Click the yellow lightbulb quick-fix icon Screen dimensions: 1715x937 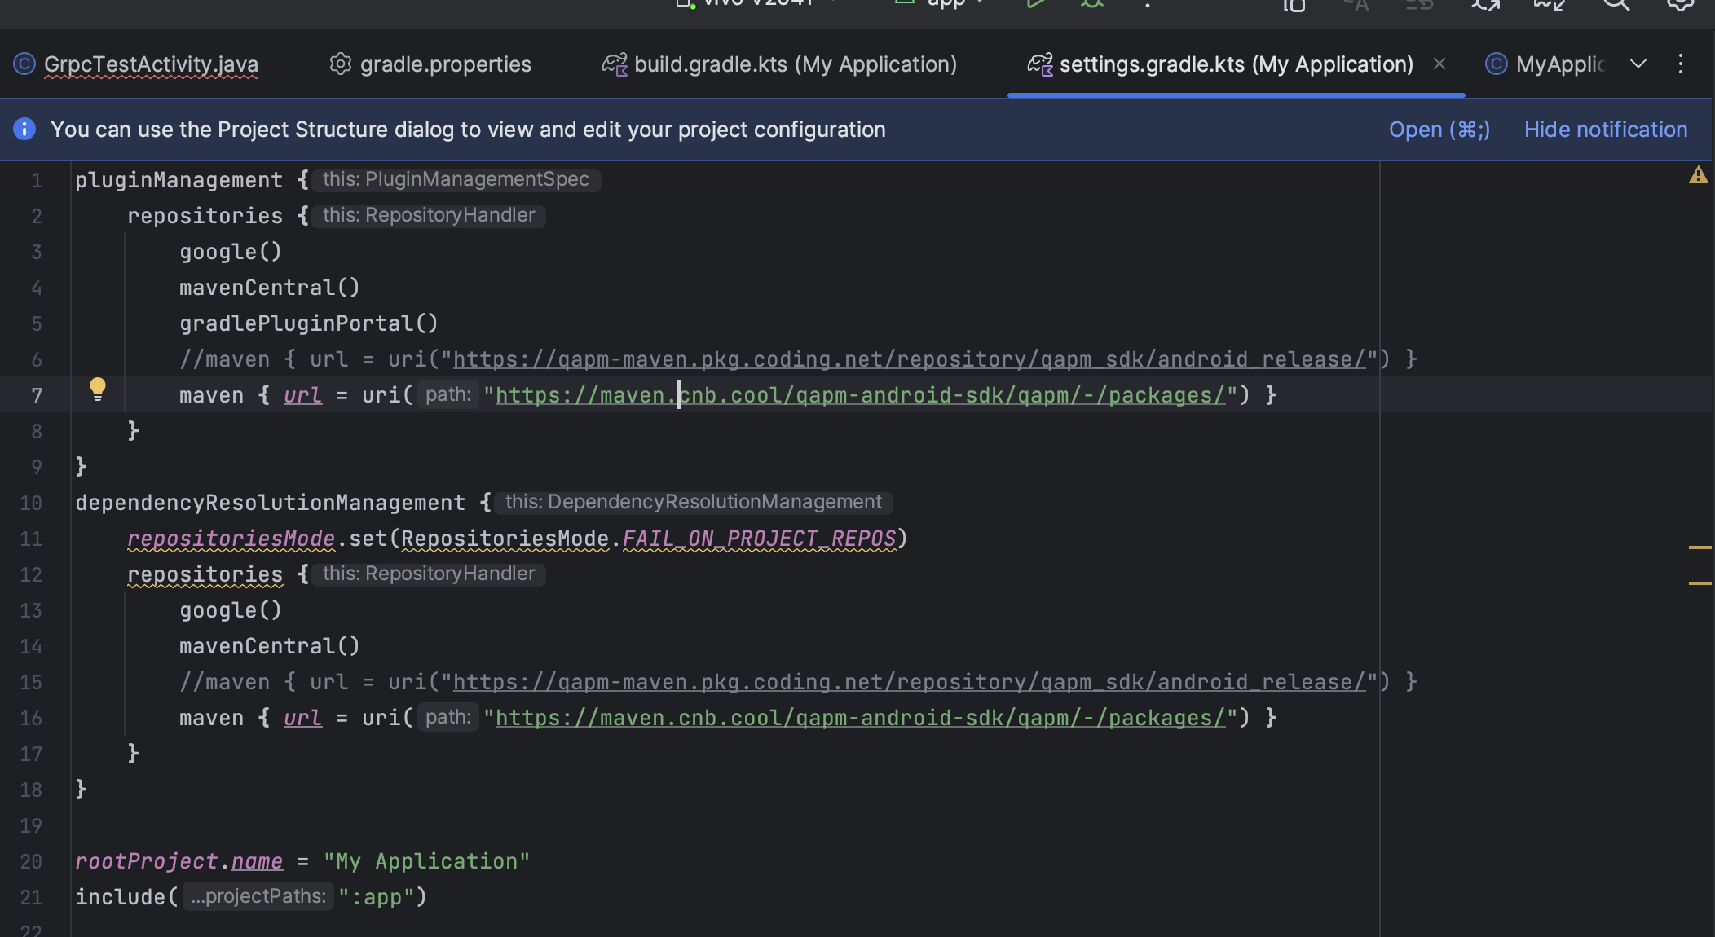point(97,389)
